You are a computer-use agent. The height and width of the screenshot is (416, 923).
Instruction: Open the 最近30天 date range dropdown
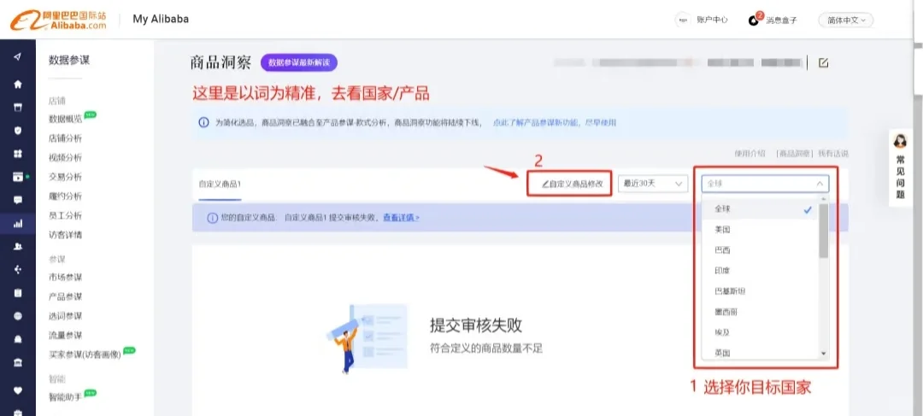tap(653, 184)
